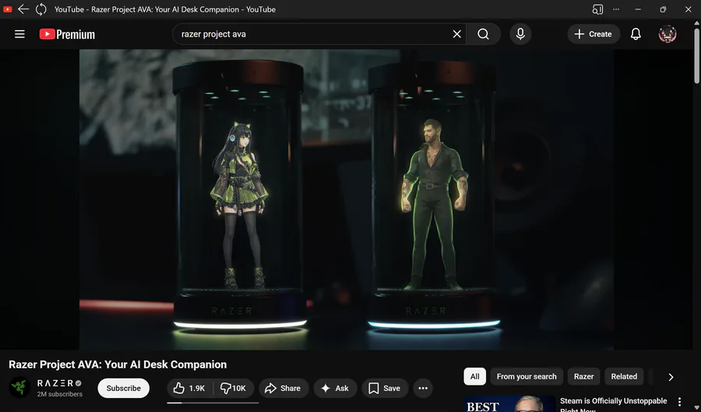This screenshot has width=701, height=412.
Task: Select the All filter chip
Action: (x=475, y=377)
